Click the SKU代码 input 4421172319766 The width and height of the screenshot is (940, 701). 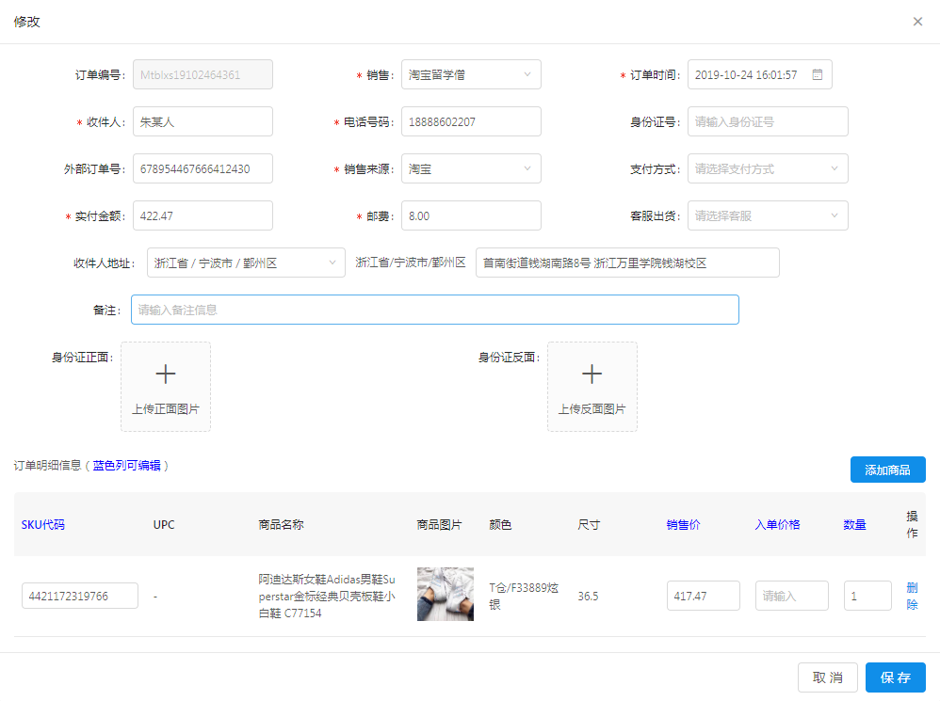pos(80,596)
